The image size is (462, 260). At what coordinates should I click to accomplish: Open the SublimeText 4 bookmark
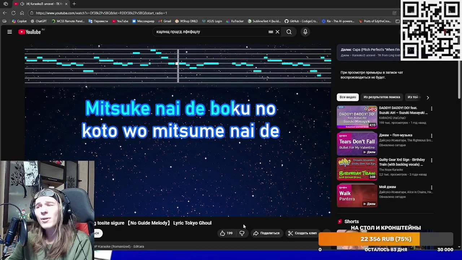click(264, 21)
